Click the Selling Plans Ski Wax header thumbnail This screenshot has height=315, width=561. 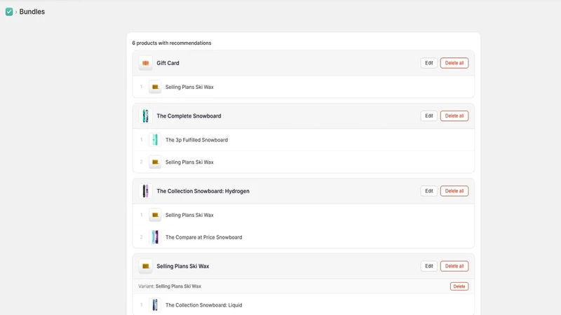[x=146, y=266]
